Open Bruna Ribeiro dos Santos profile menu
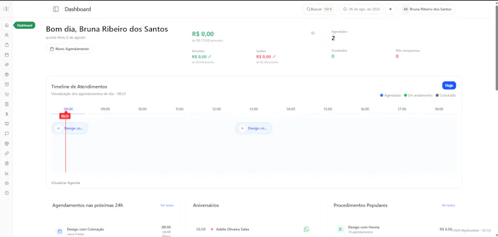498x237 pixels. (427, 9)
